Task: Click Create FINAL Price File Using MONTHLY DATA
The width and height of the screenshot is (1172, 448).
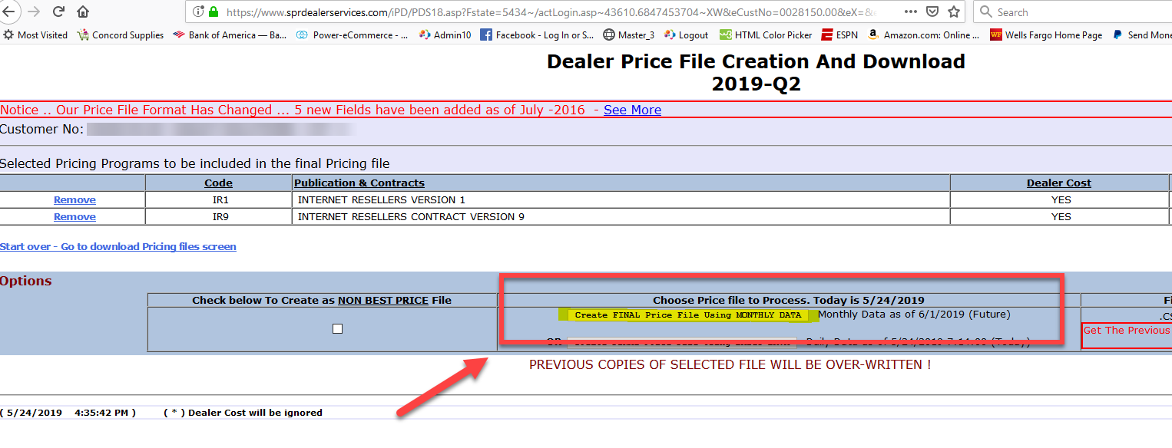Action: pyautogui.click(x=687, y=315)
